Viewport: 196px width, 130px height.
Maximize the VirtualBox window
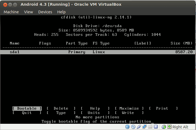coord(15,5)
